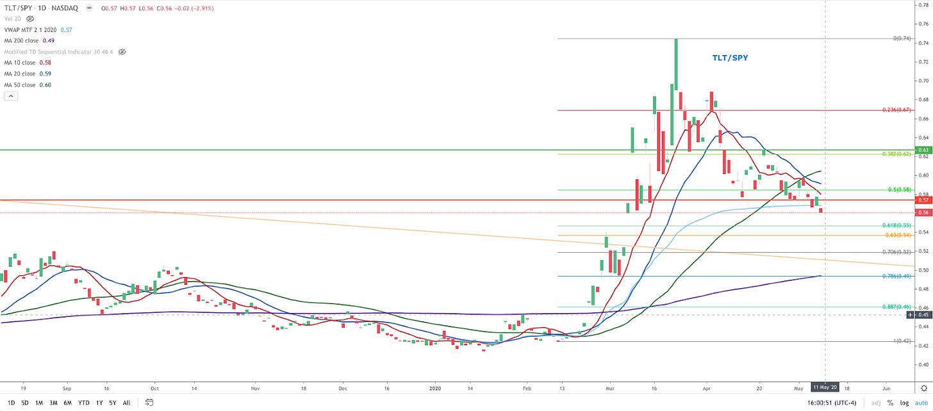933x411 pixels.
Task: Click the Vol 20 indicator label
Action: tap(13, 19)
